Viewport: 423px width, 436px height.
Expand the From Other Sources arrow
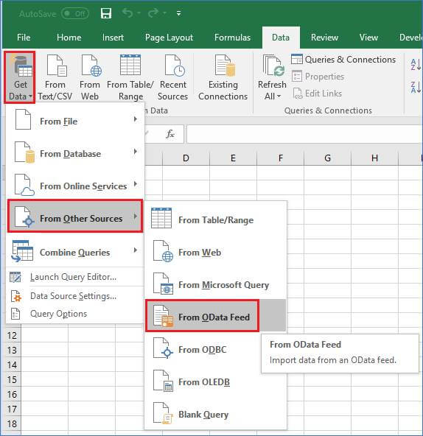click(x=136, y=216)
